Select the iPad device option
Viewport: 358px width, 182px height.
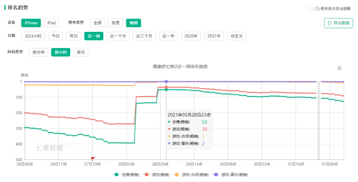(x=51, y=23)
